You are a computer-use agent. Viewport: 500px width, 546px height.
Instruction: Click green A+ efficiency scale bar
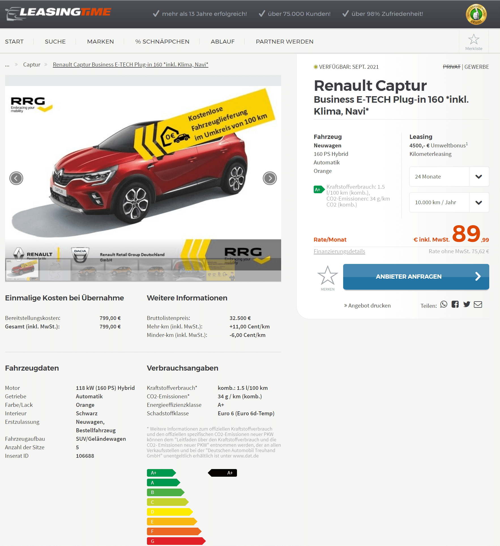pyautogui.click(x=161, y=473)
